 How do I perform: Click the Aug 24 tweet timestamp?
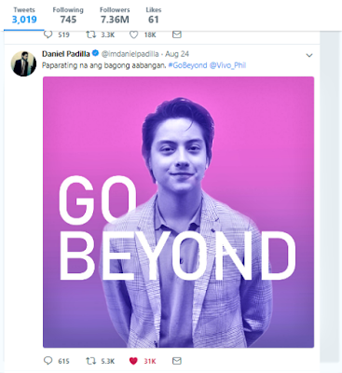pos(177,54)
